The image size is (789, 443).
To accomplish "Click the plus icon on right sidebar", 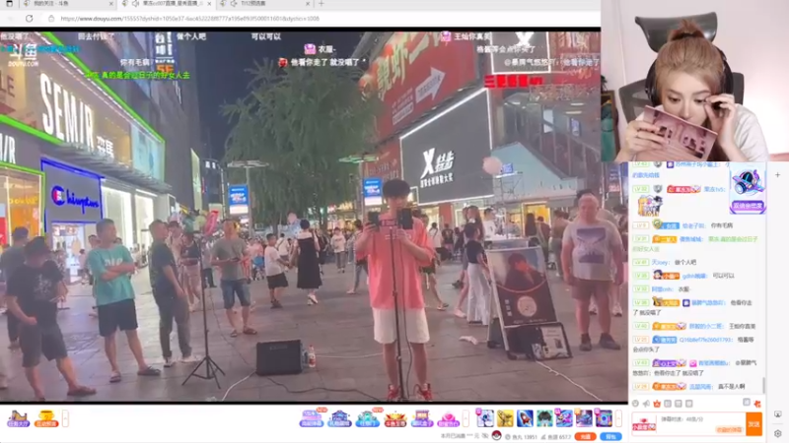I will pyautogui.click(x=777, y=175).
